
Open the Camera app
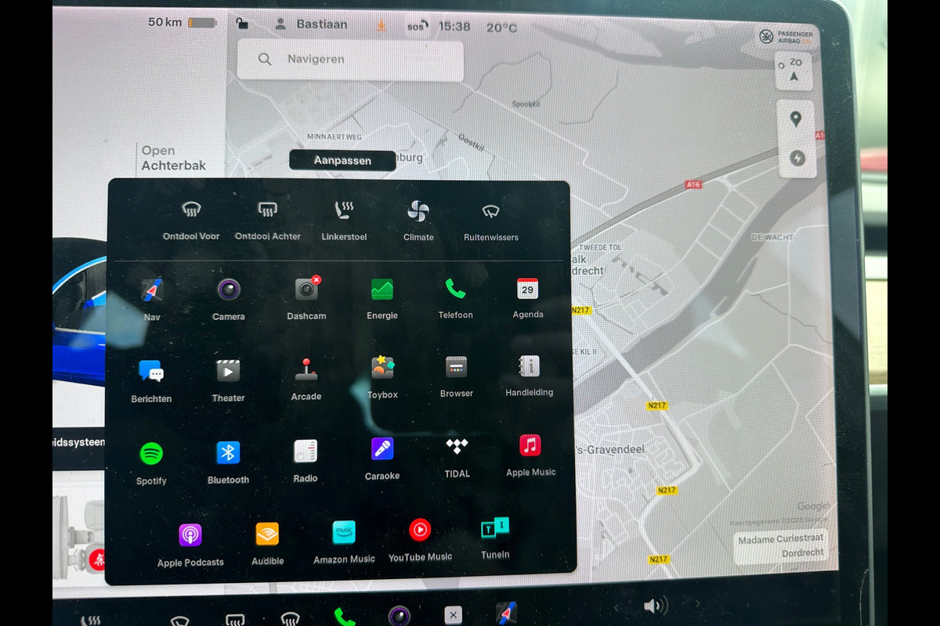229,297
